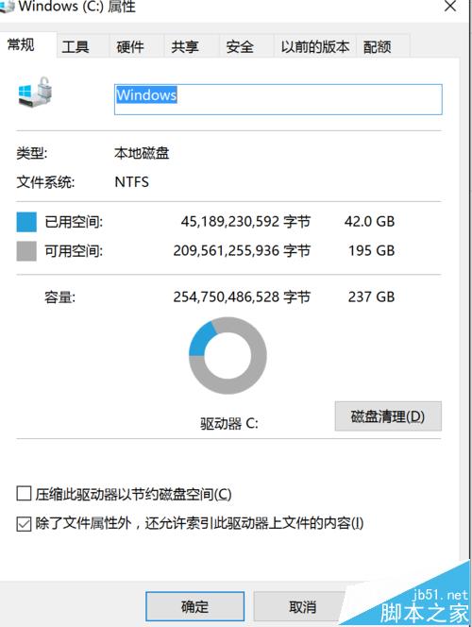This screenshot has height=627, width=472.
Task: Go to the 安全 tab
Action: click(x=240, y=47)
